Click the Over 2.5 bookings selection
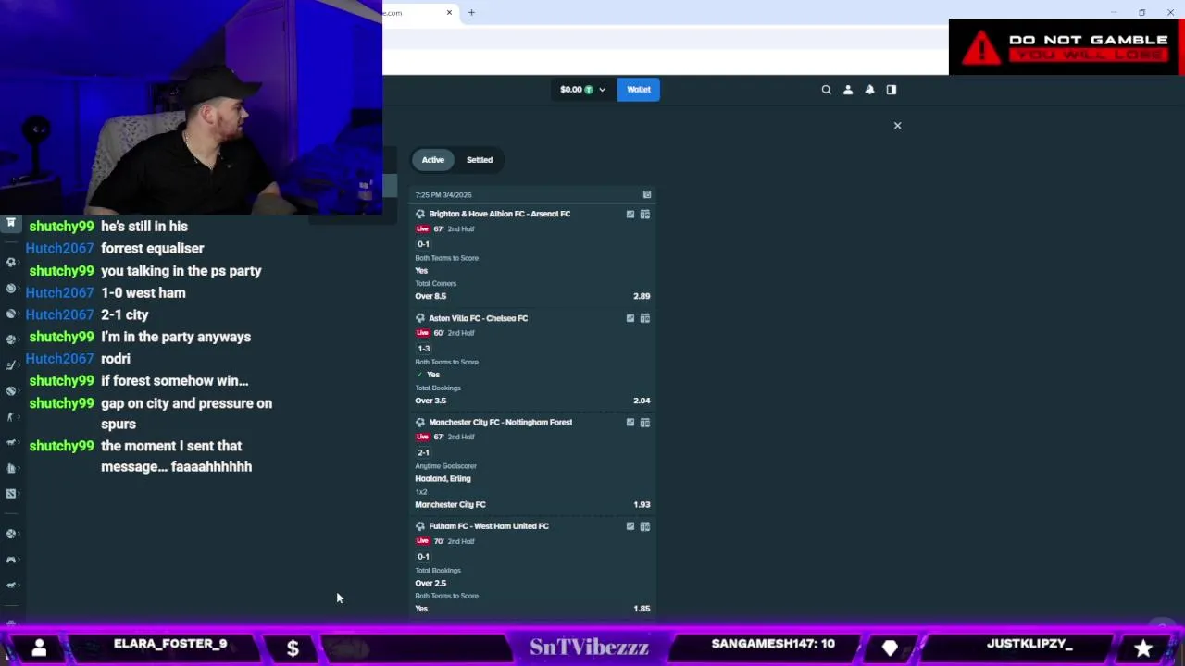Screen dimensions: 1185x666 pyautogui.click(x=430, y=583)
